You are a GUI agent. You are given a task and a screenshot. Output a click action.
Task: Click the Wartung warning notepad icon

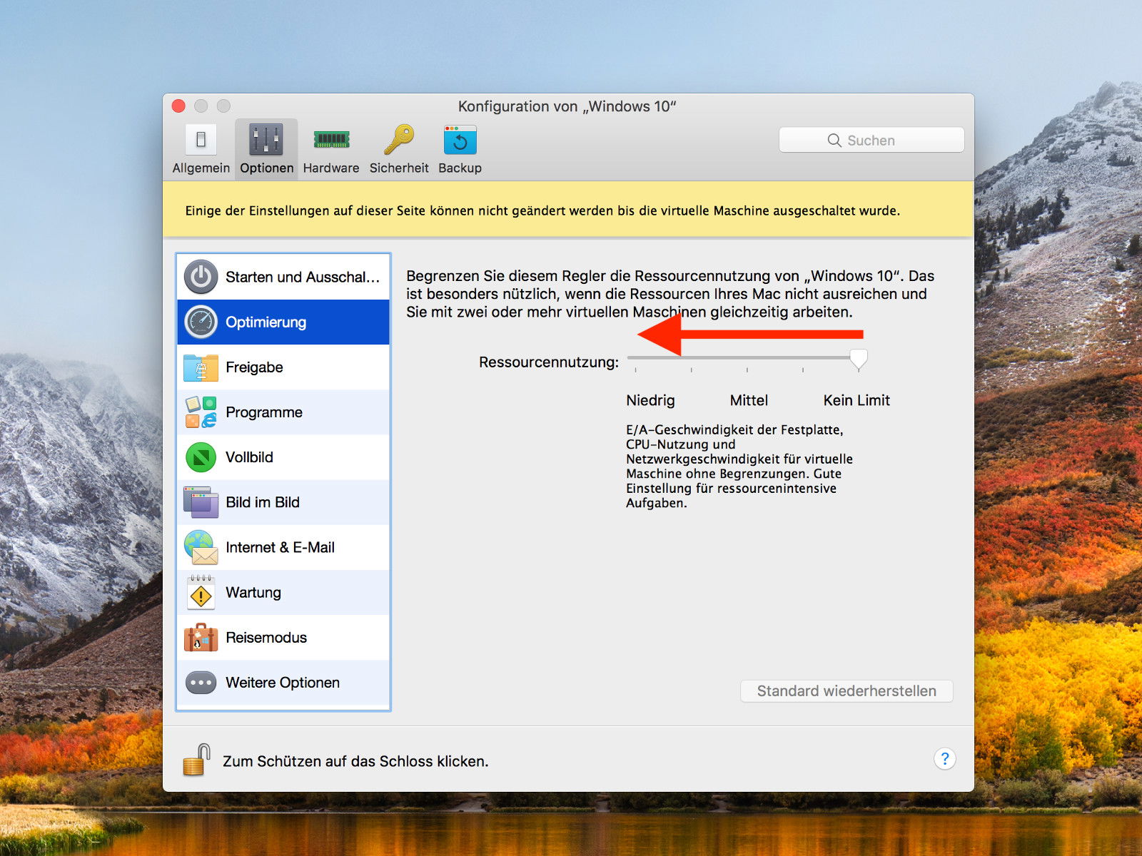(201, 592)
